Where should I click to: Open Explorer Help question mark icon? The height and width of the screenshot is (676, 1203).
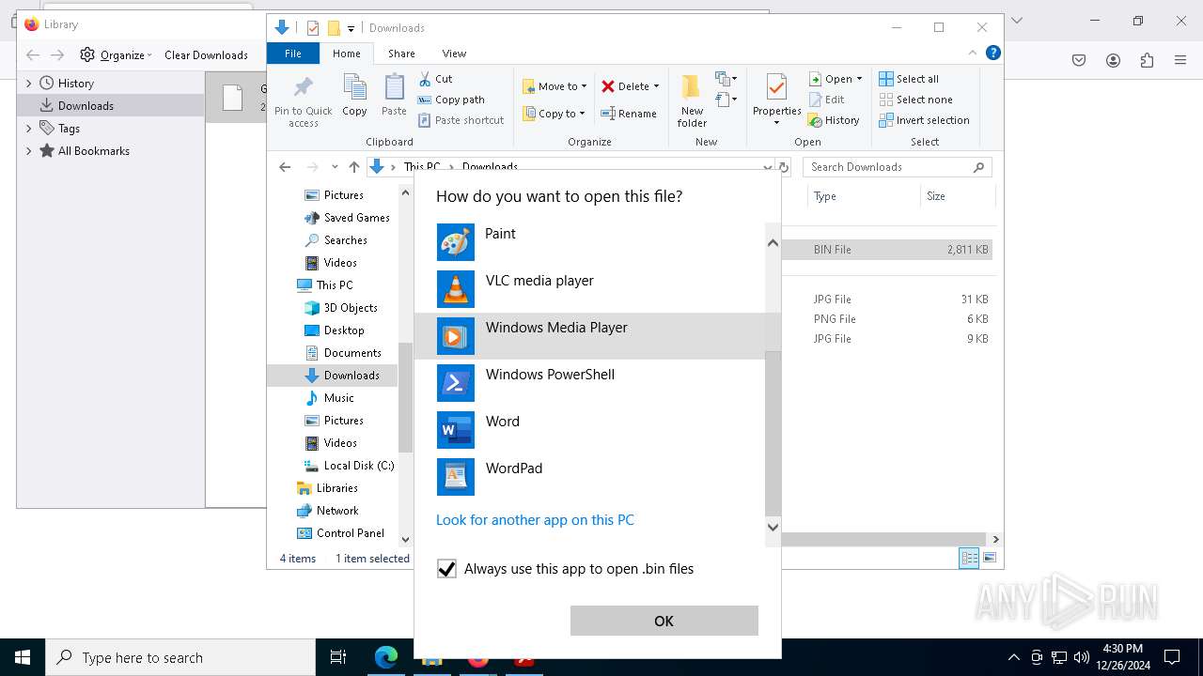coord(992,54)
